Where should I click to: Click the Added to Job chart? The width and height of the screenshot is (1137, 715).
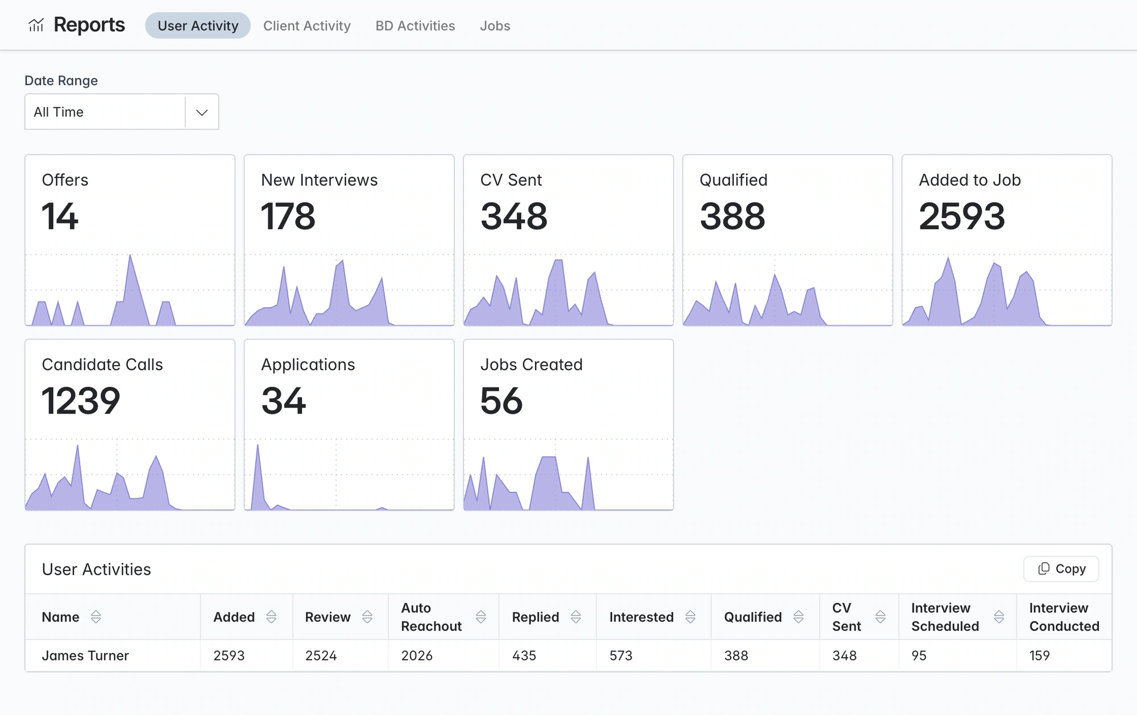(x=1007, y=290)
